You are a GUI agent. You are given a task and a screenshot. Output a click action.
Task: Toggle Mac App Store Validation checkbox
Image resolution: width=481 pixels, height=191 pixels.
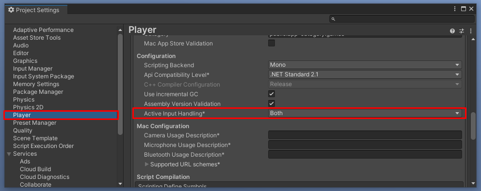point(272,43)
